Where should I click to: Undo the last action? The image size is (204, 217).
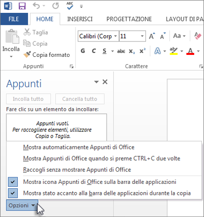(36, 6)
